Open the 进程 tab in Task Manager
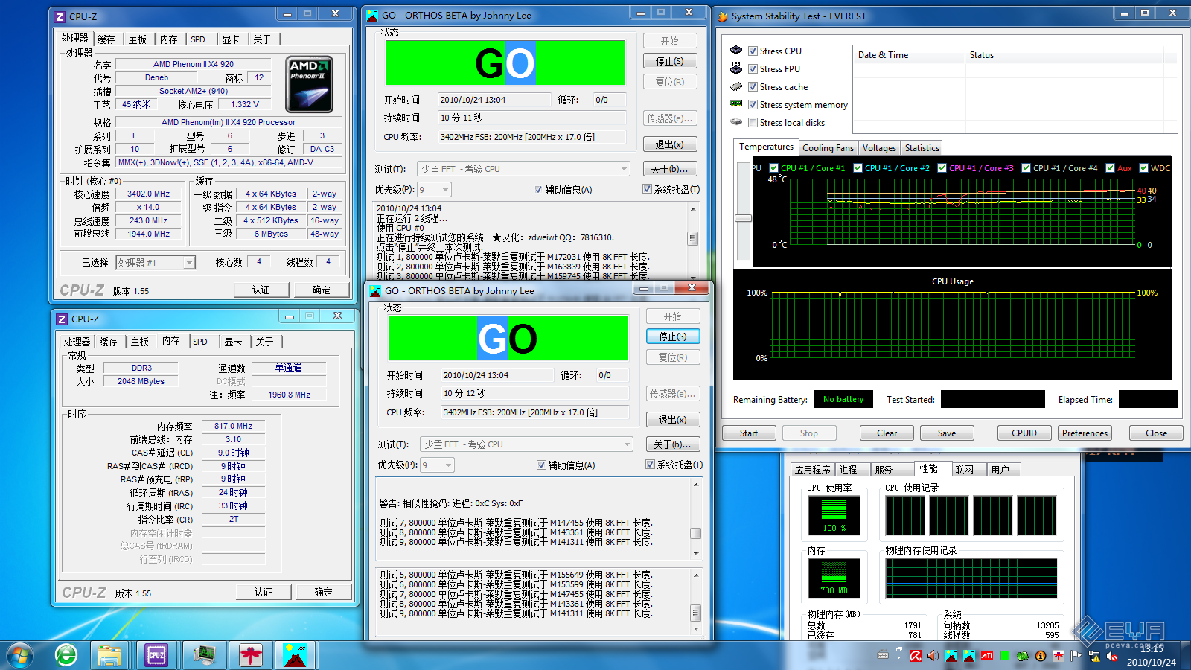The width and height of the screenshot is (1191, 670). pyautogui.click(x=848, y=470)
